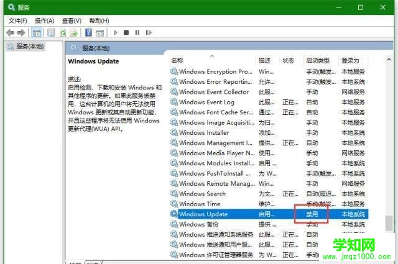Viewport: 398px width, 264px height.
Task: Sort by the 状态 column header
Action: tap(288, 60)
